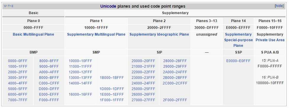Open the E0000–E0FFF range link

point(238,61)
